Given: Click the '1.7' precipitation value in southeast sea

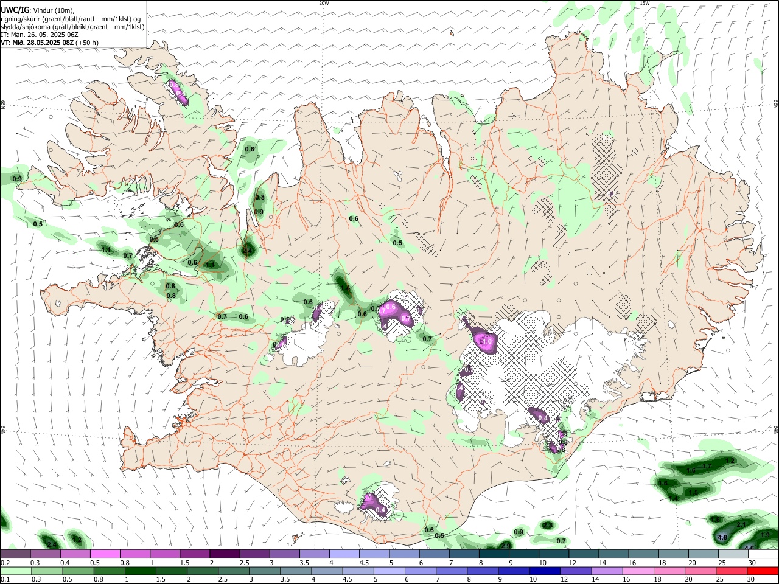Looking at the screenshot, I should (x=707, y=467).
